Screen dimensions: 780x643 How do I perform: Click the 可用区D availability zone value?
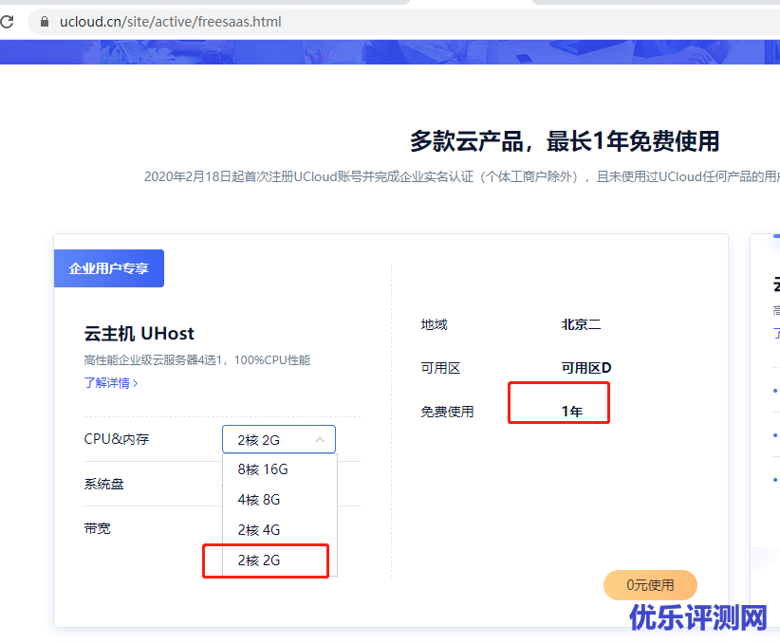tap(586, 368)
